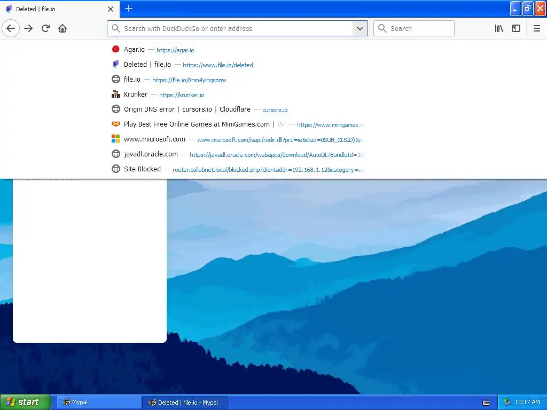Click the MiniGames favicon
The image size is (547, 410).
click(x=115, y=124)
